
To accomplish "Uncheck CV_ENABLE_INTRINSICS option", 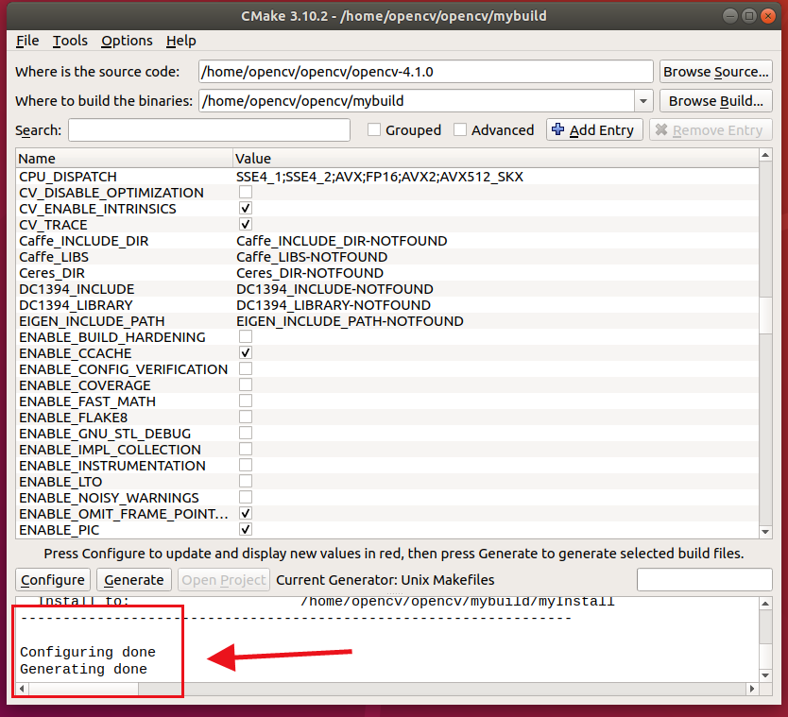I will [246, 209].
